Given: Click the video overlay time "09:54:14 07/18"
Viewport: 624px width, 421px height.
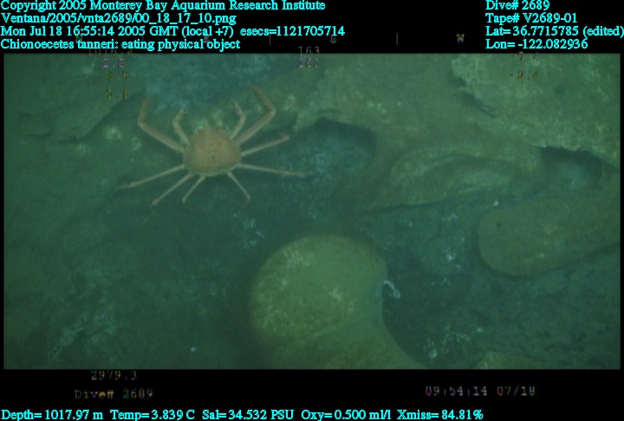Looking at the screenshot, I should [x=480, y=392].
